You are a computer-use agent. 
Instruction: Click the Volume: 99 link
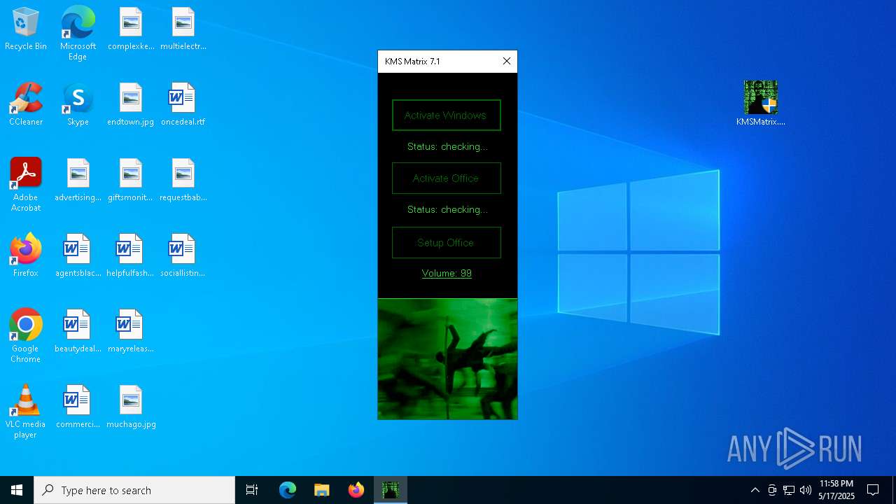pos(447,274)
